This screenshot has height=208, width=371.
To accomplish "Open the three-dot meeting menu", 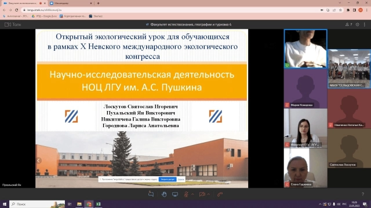I will tap(365, 24).
